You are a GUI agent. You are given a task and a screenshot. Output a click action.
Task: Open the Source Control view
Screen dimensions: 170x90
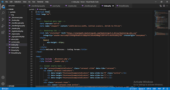tap(3, 19)
